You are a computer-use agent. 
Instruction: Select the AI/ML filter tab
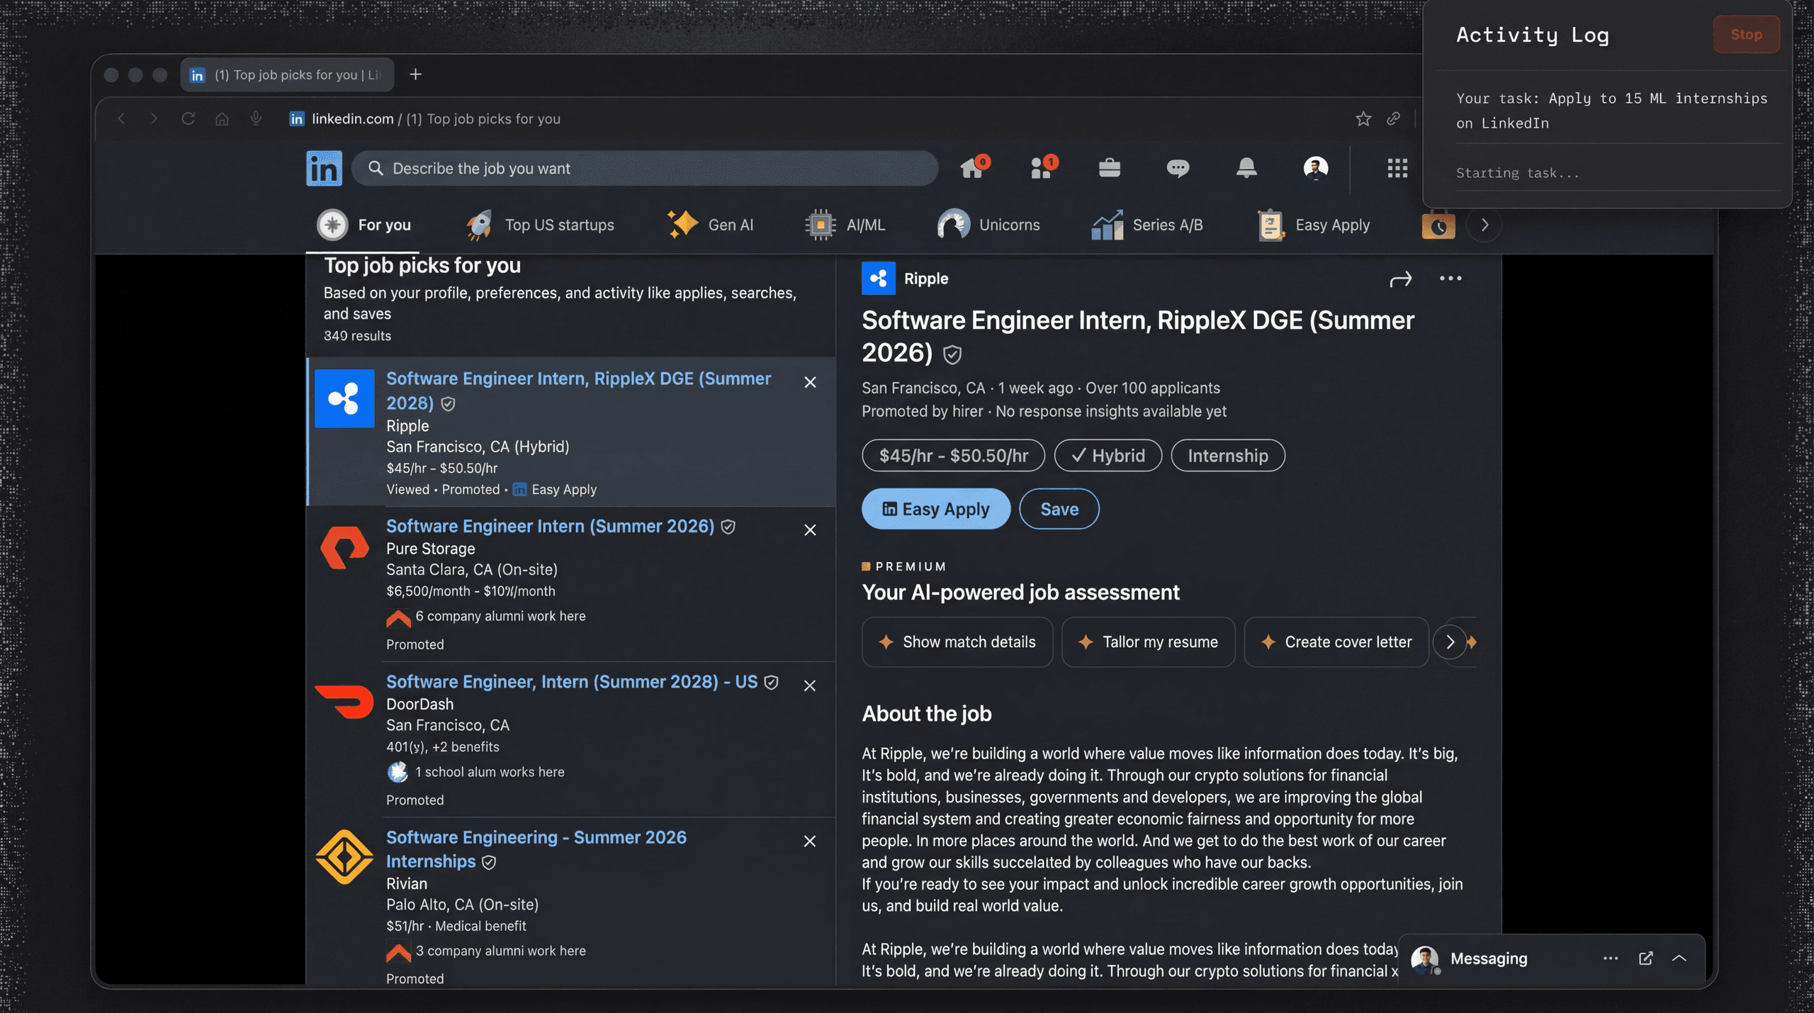click(x=846, y=225)
